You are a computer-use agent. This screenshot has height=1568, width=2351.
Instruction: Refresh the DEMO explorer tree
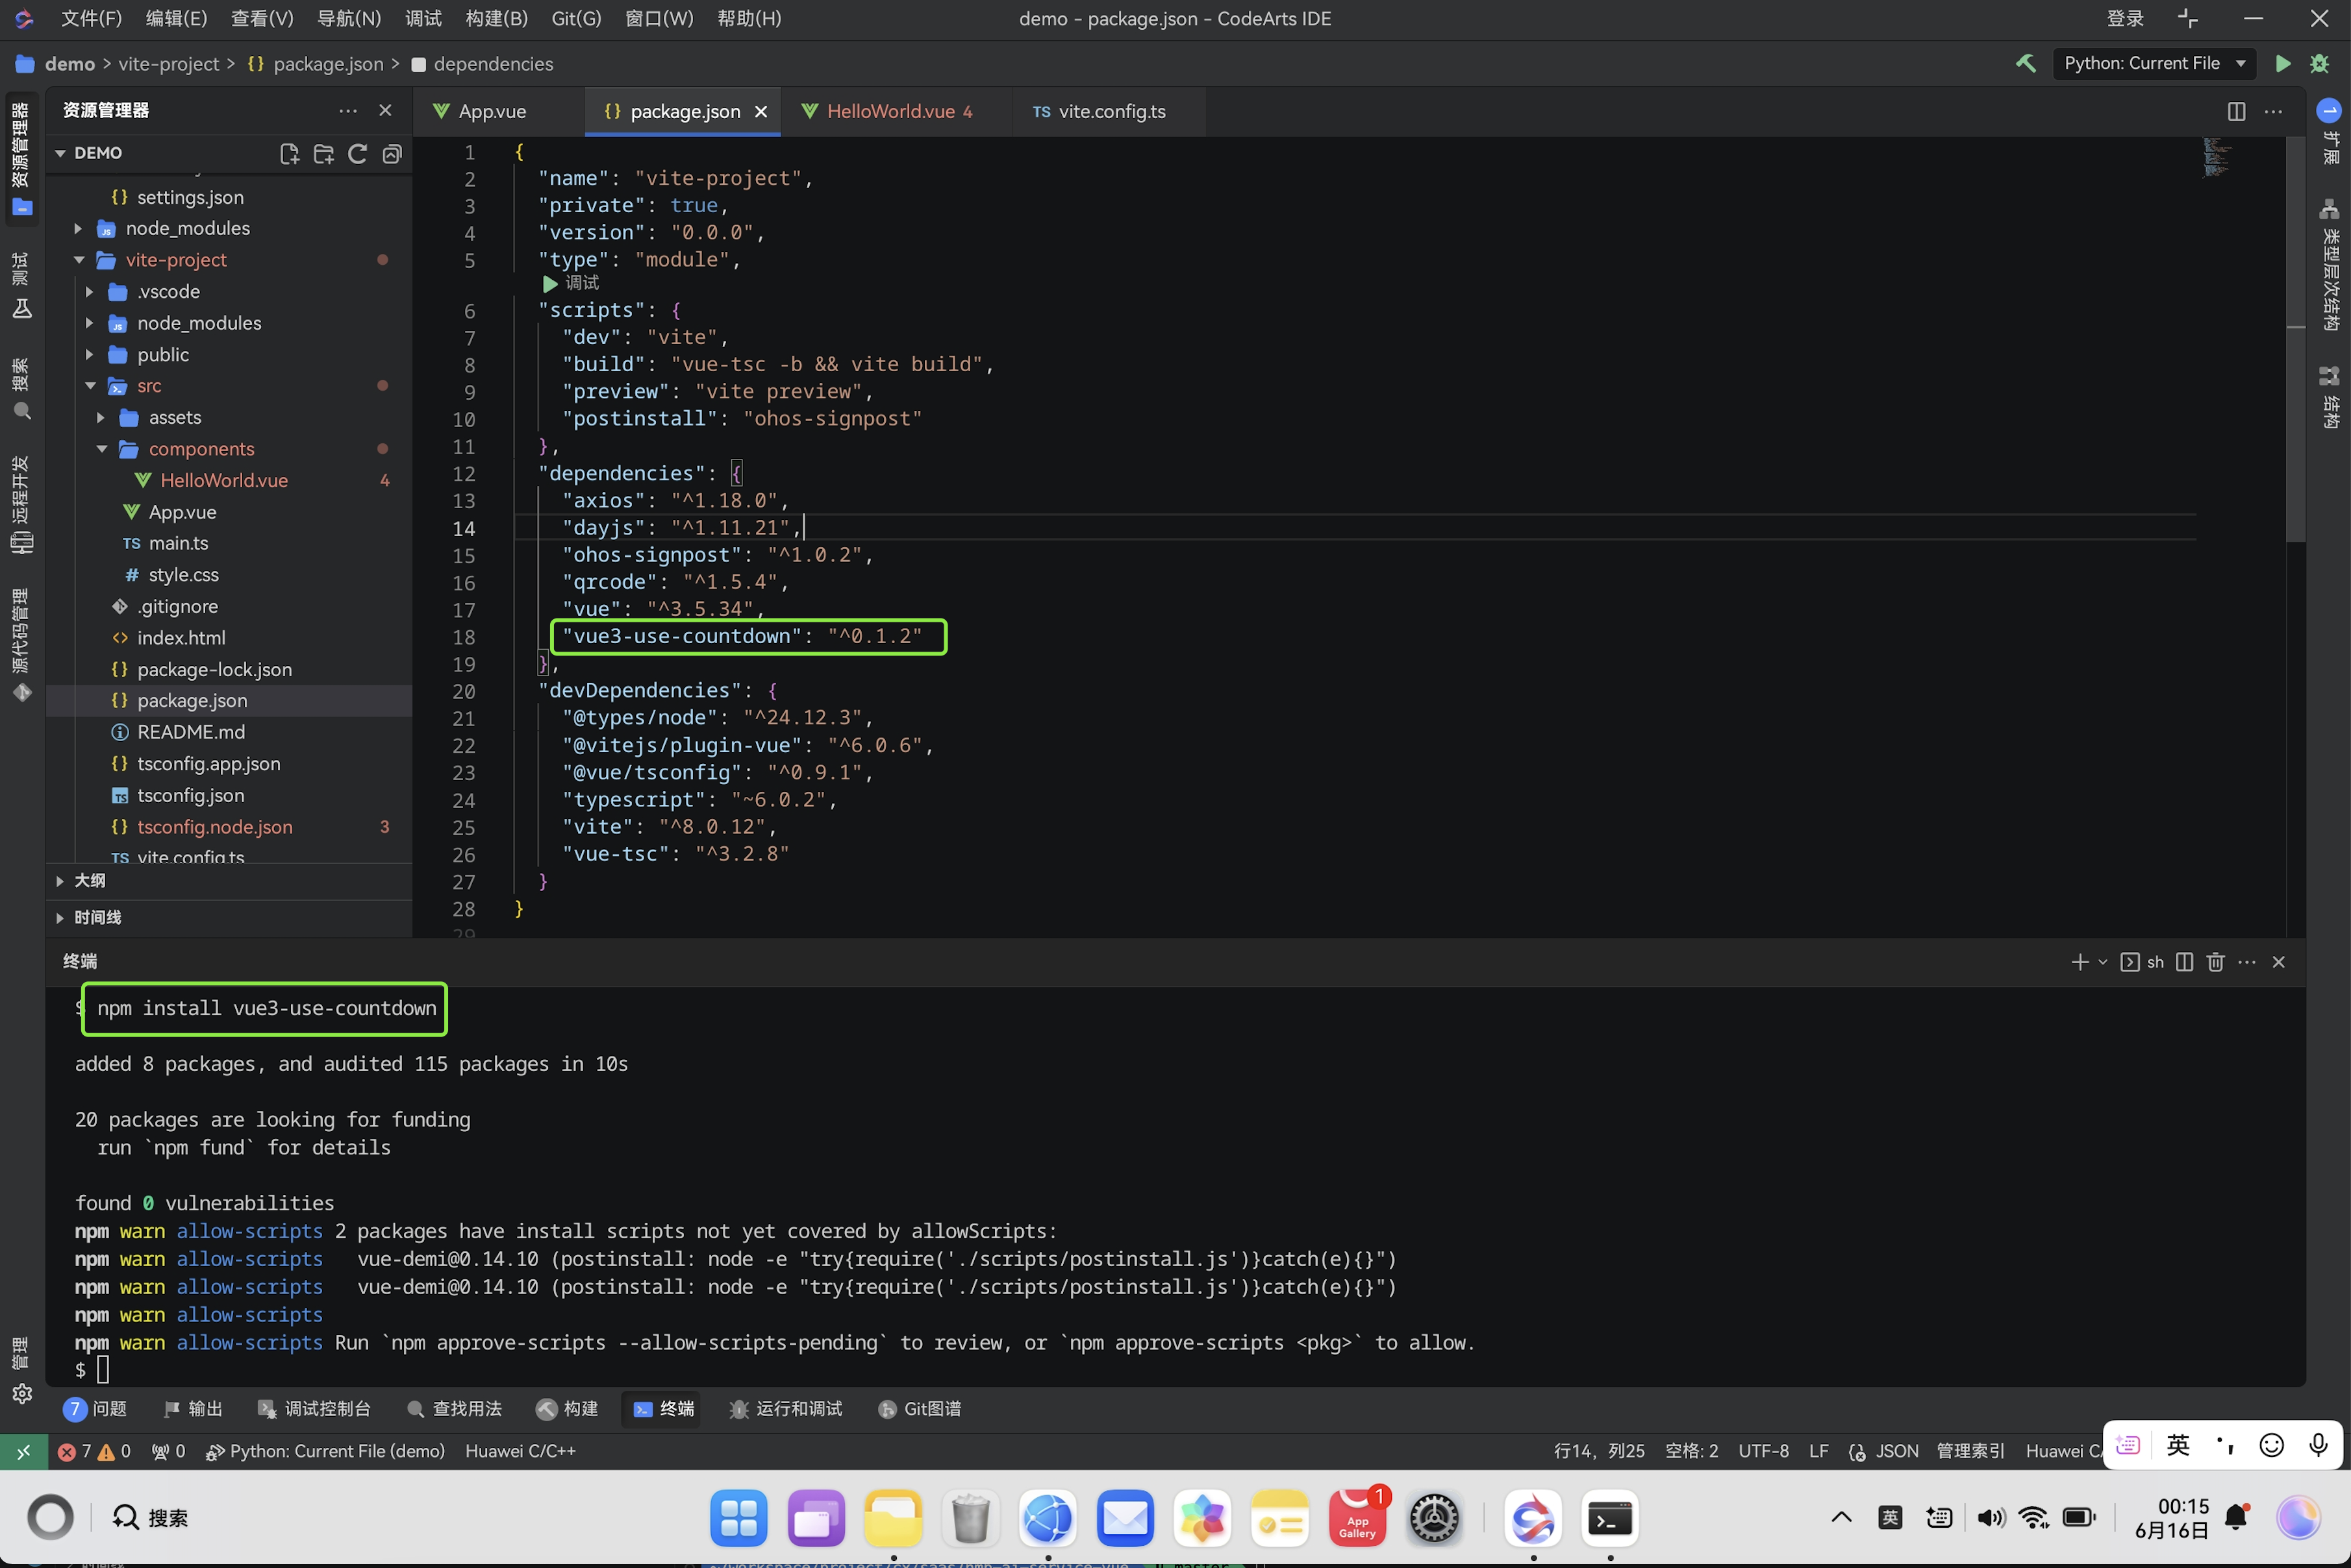tap(357, 153)
